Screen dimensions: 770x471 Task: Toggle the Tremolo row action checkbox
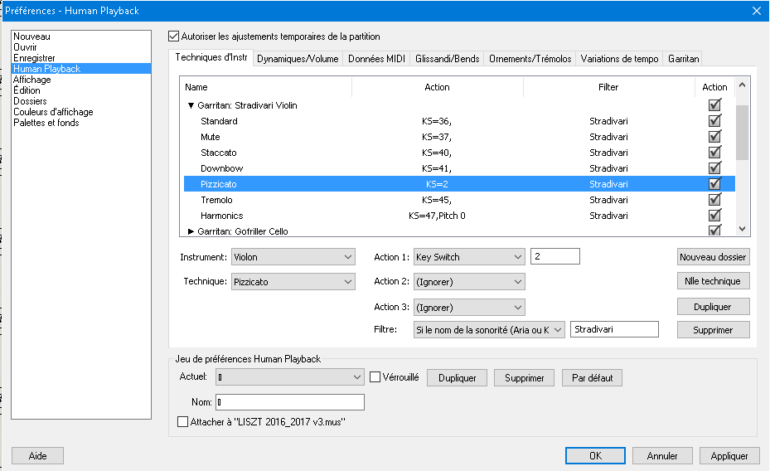click(x=714, y=200)
